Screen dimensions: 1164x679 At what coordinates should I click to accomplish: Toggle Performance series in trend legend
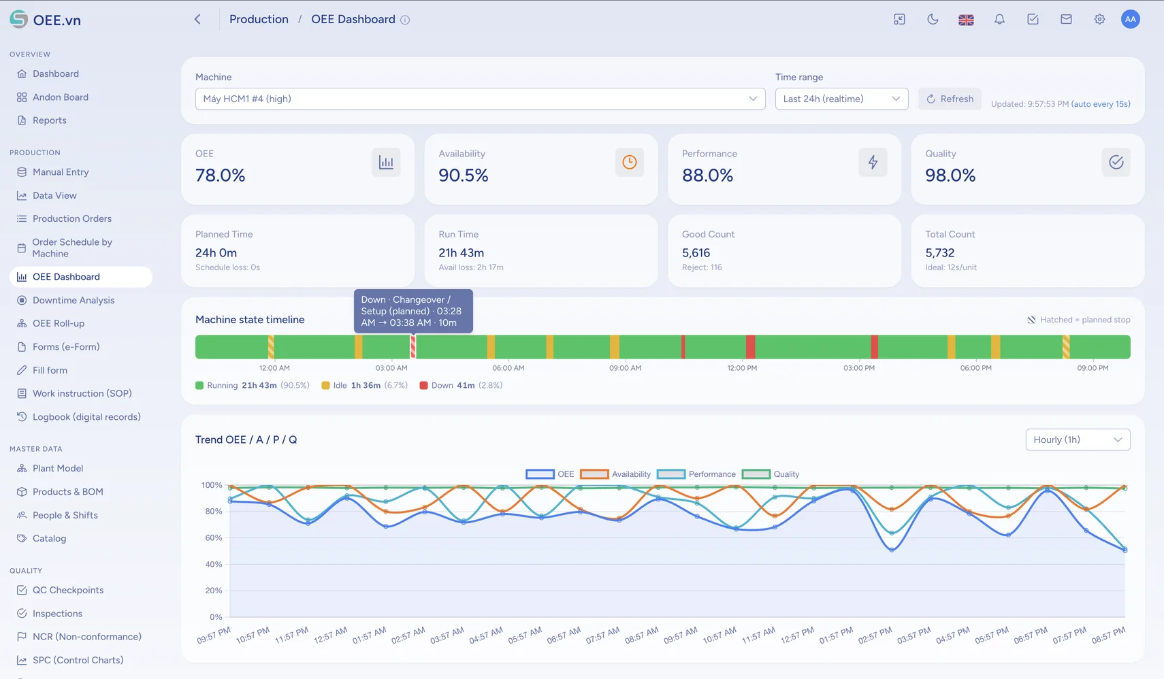pos(696,474)
